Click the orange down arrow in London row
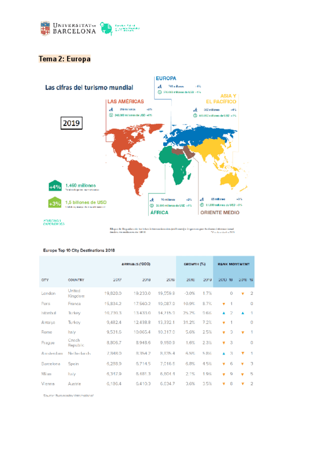This screenshot has width=320, height=453. coord(243,294)
